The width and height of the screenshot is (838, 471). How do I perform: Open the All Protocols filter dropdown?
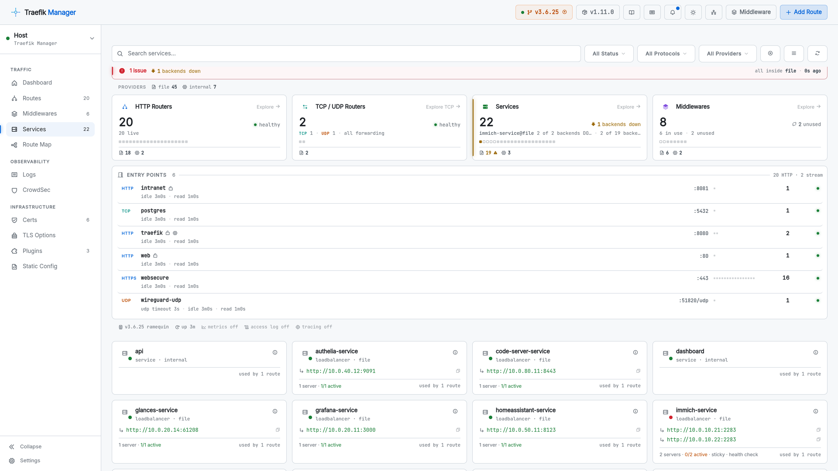click(x=666, y=54)
